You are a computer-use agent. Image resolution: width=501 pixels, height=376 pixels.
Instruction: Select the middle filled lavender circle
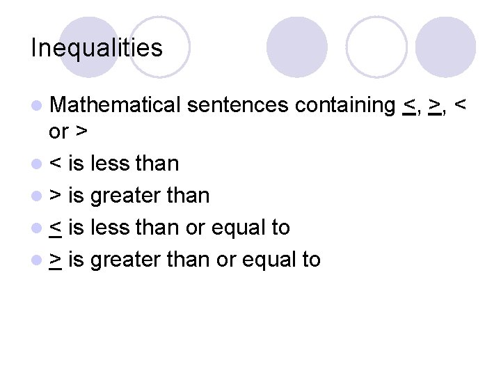tap(297, 47)
